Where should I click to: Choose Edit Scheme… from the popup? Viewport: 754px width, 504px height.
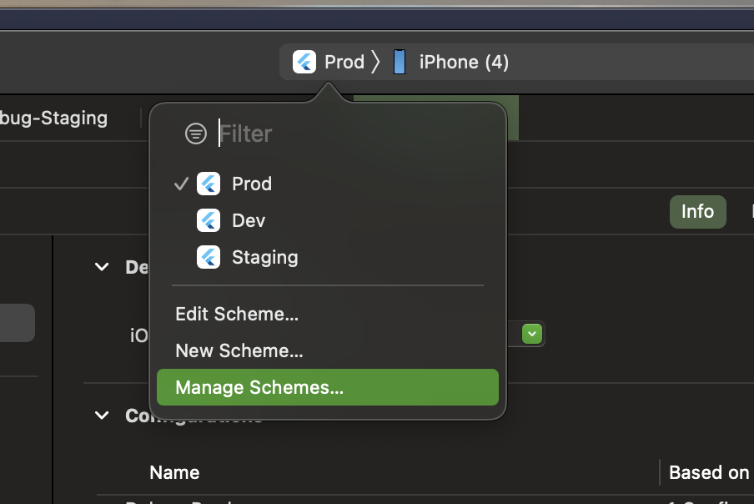237,314
